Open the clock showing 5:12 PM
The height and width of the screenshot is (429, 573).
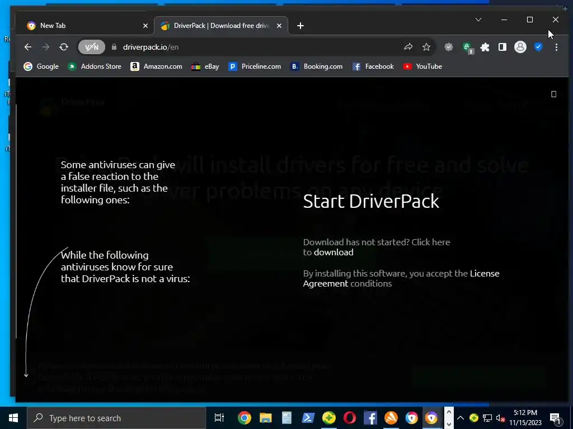[x=525, y=418]
